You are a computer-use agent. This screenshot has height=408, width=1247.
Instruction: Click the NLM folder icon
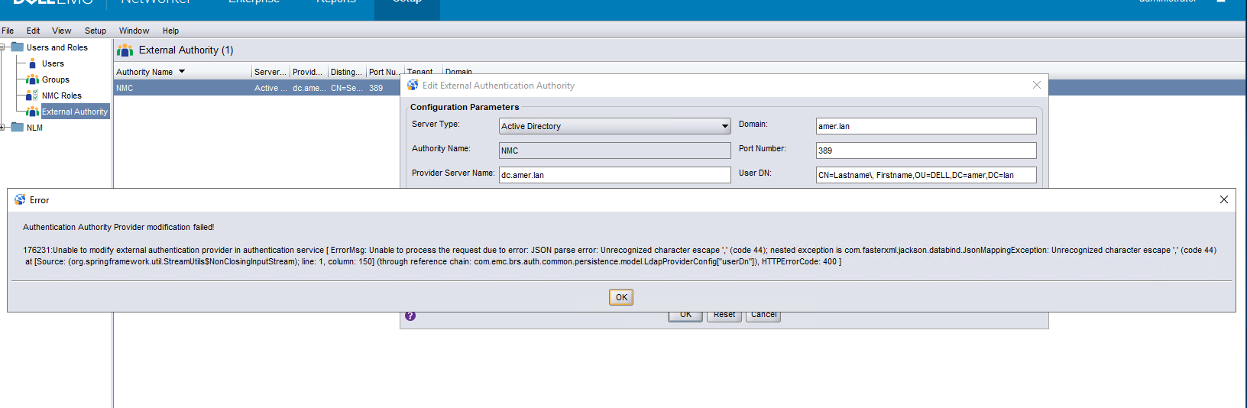(x=17, y=128)
